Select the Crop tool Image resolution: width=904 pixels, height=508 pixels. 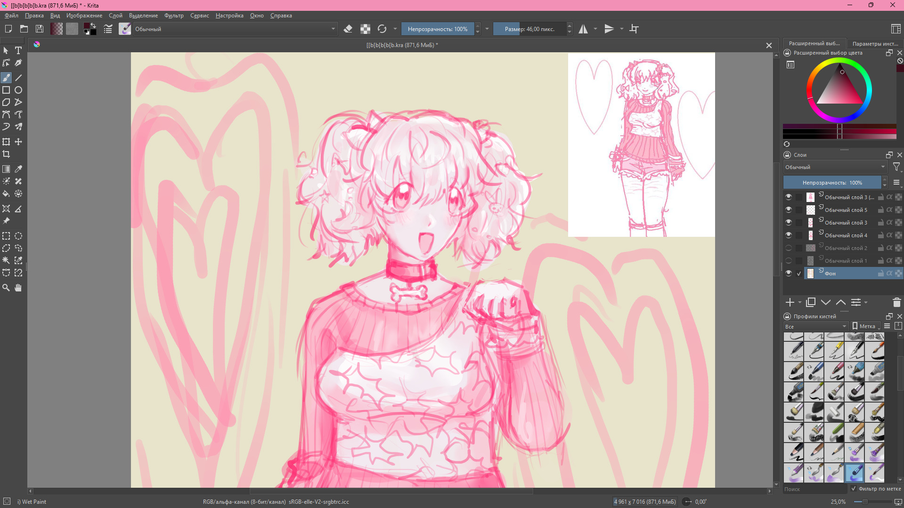click(6, 154)
